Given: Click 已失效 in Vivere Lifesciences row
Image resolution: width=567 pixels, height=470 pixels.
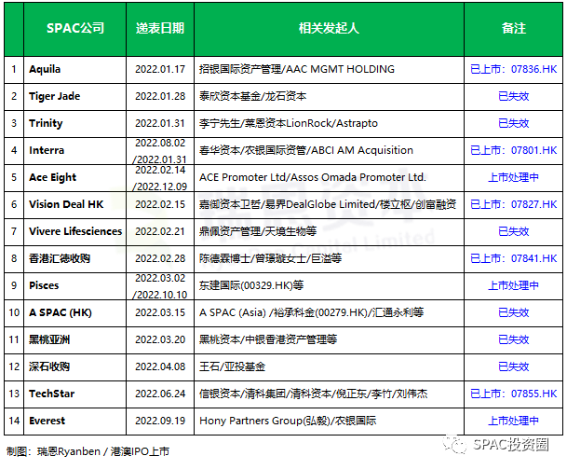Looking at the screenshot, I should 514,231.
